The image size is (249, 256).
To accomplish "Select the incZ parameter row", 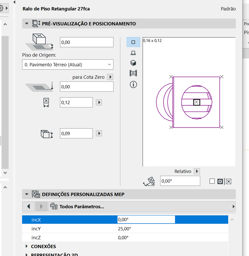I will (x=125, y=237).
